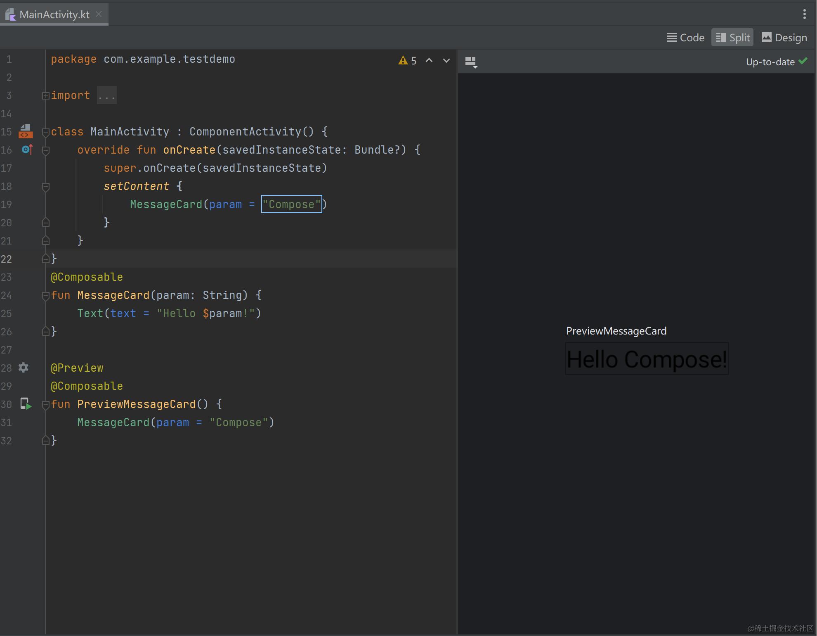817x636 pixels.
Task: Click the related XML file gutter icon
Action: coord(26,131)
